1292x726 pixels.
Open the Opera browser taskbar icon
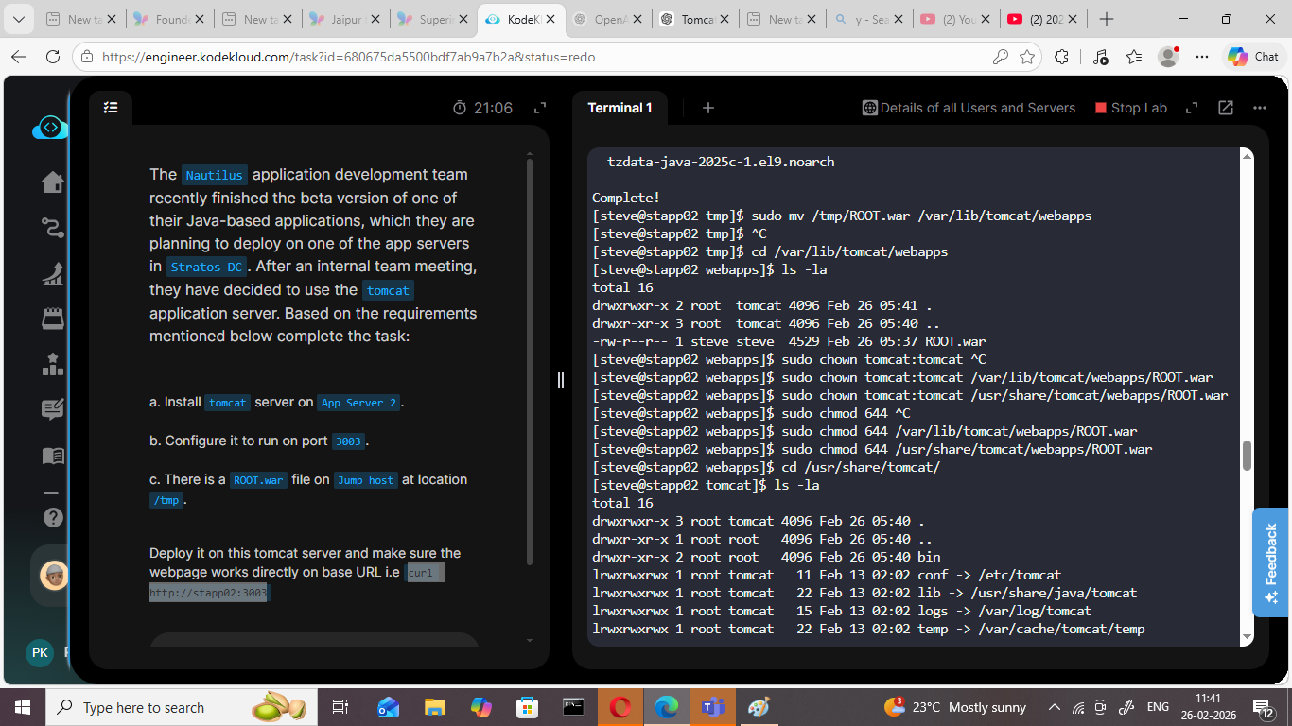point(620,707)
